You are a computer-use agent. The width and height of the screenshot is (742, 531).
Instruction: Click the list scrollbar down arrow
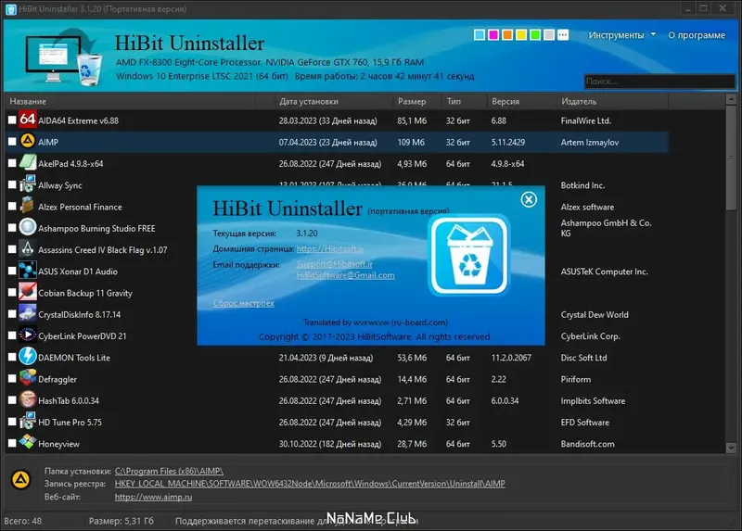coord(731,448)
